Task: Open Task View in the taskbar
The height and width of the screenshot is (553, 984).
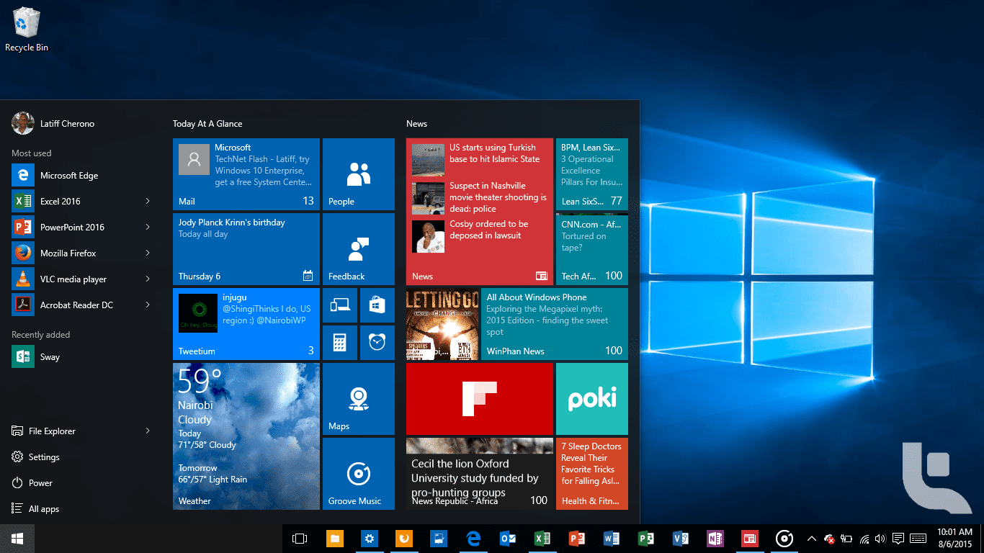Action: pos(300,539)
